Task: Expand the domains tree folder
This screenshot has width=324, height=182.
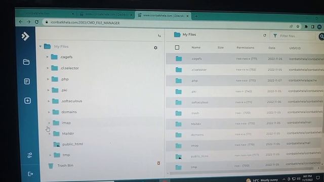Action: [49, 112]
